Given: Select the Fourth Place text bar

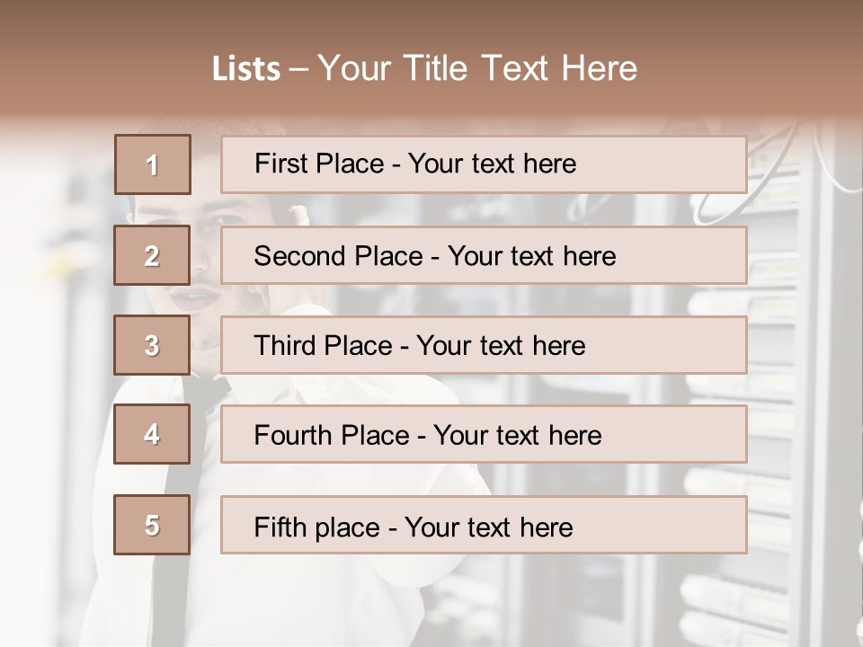Looking at the screenshot, I should (x=484, y=434).
